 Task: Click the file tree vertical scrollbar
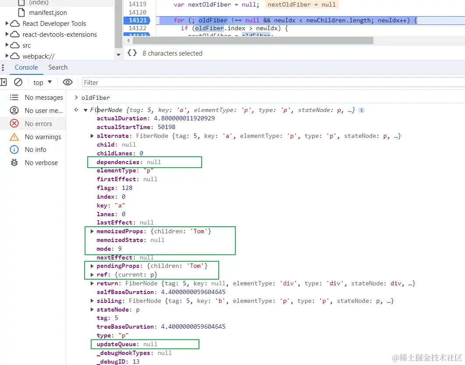[x=119, y=24]
